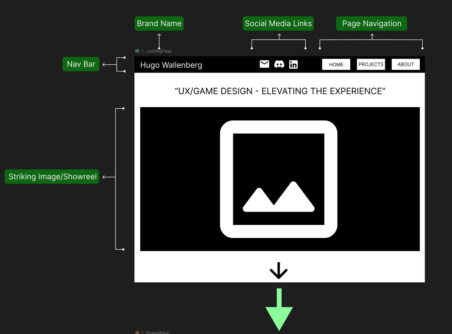Image resolution: width=452 pixels, height=334 pixels.
Task: Select the green Brand Name annotation tag
Action: point(159,23)
